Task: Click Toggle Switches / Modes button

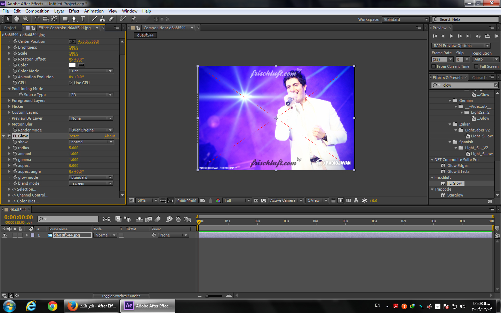Action: pyautogui.click(x=121, y=296)
